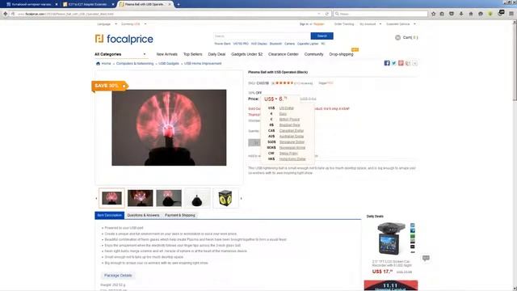Screen dimensions: 517x291
Task: Click the Order Tracking link
Action: point(344,24)
